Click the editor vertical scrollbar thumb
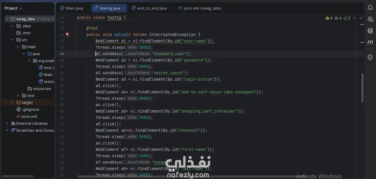Image resolution: width=376 pixels, height=179 pixels. [362, 88]
